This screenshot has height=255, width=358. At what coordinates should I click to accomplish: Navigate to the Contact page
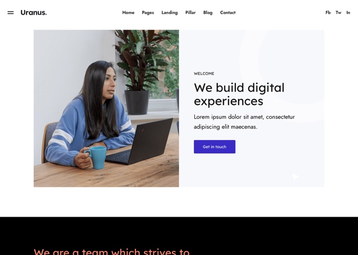[x=228, y=13]
